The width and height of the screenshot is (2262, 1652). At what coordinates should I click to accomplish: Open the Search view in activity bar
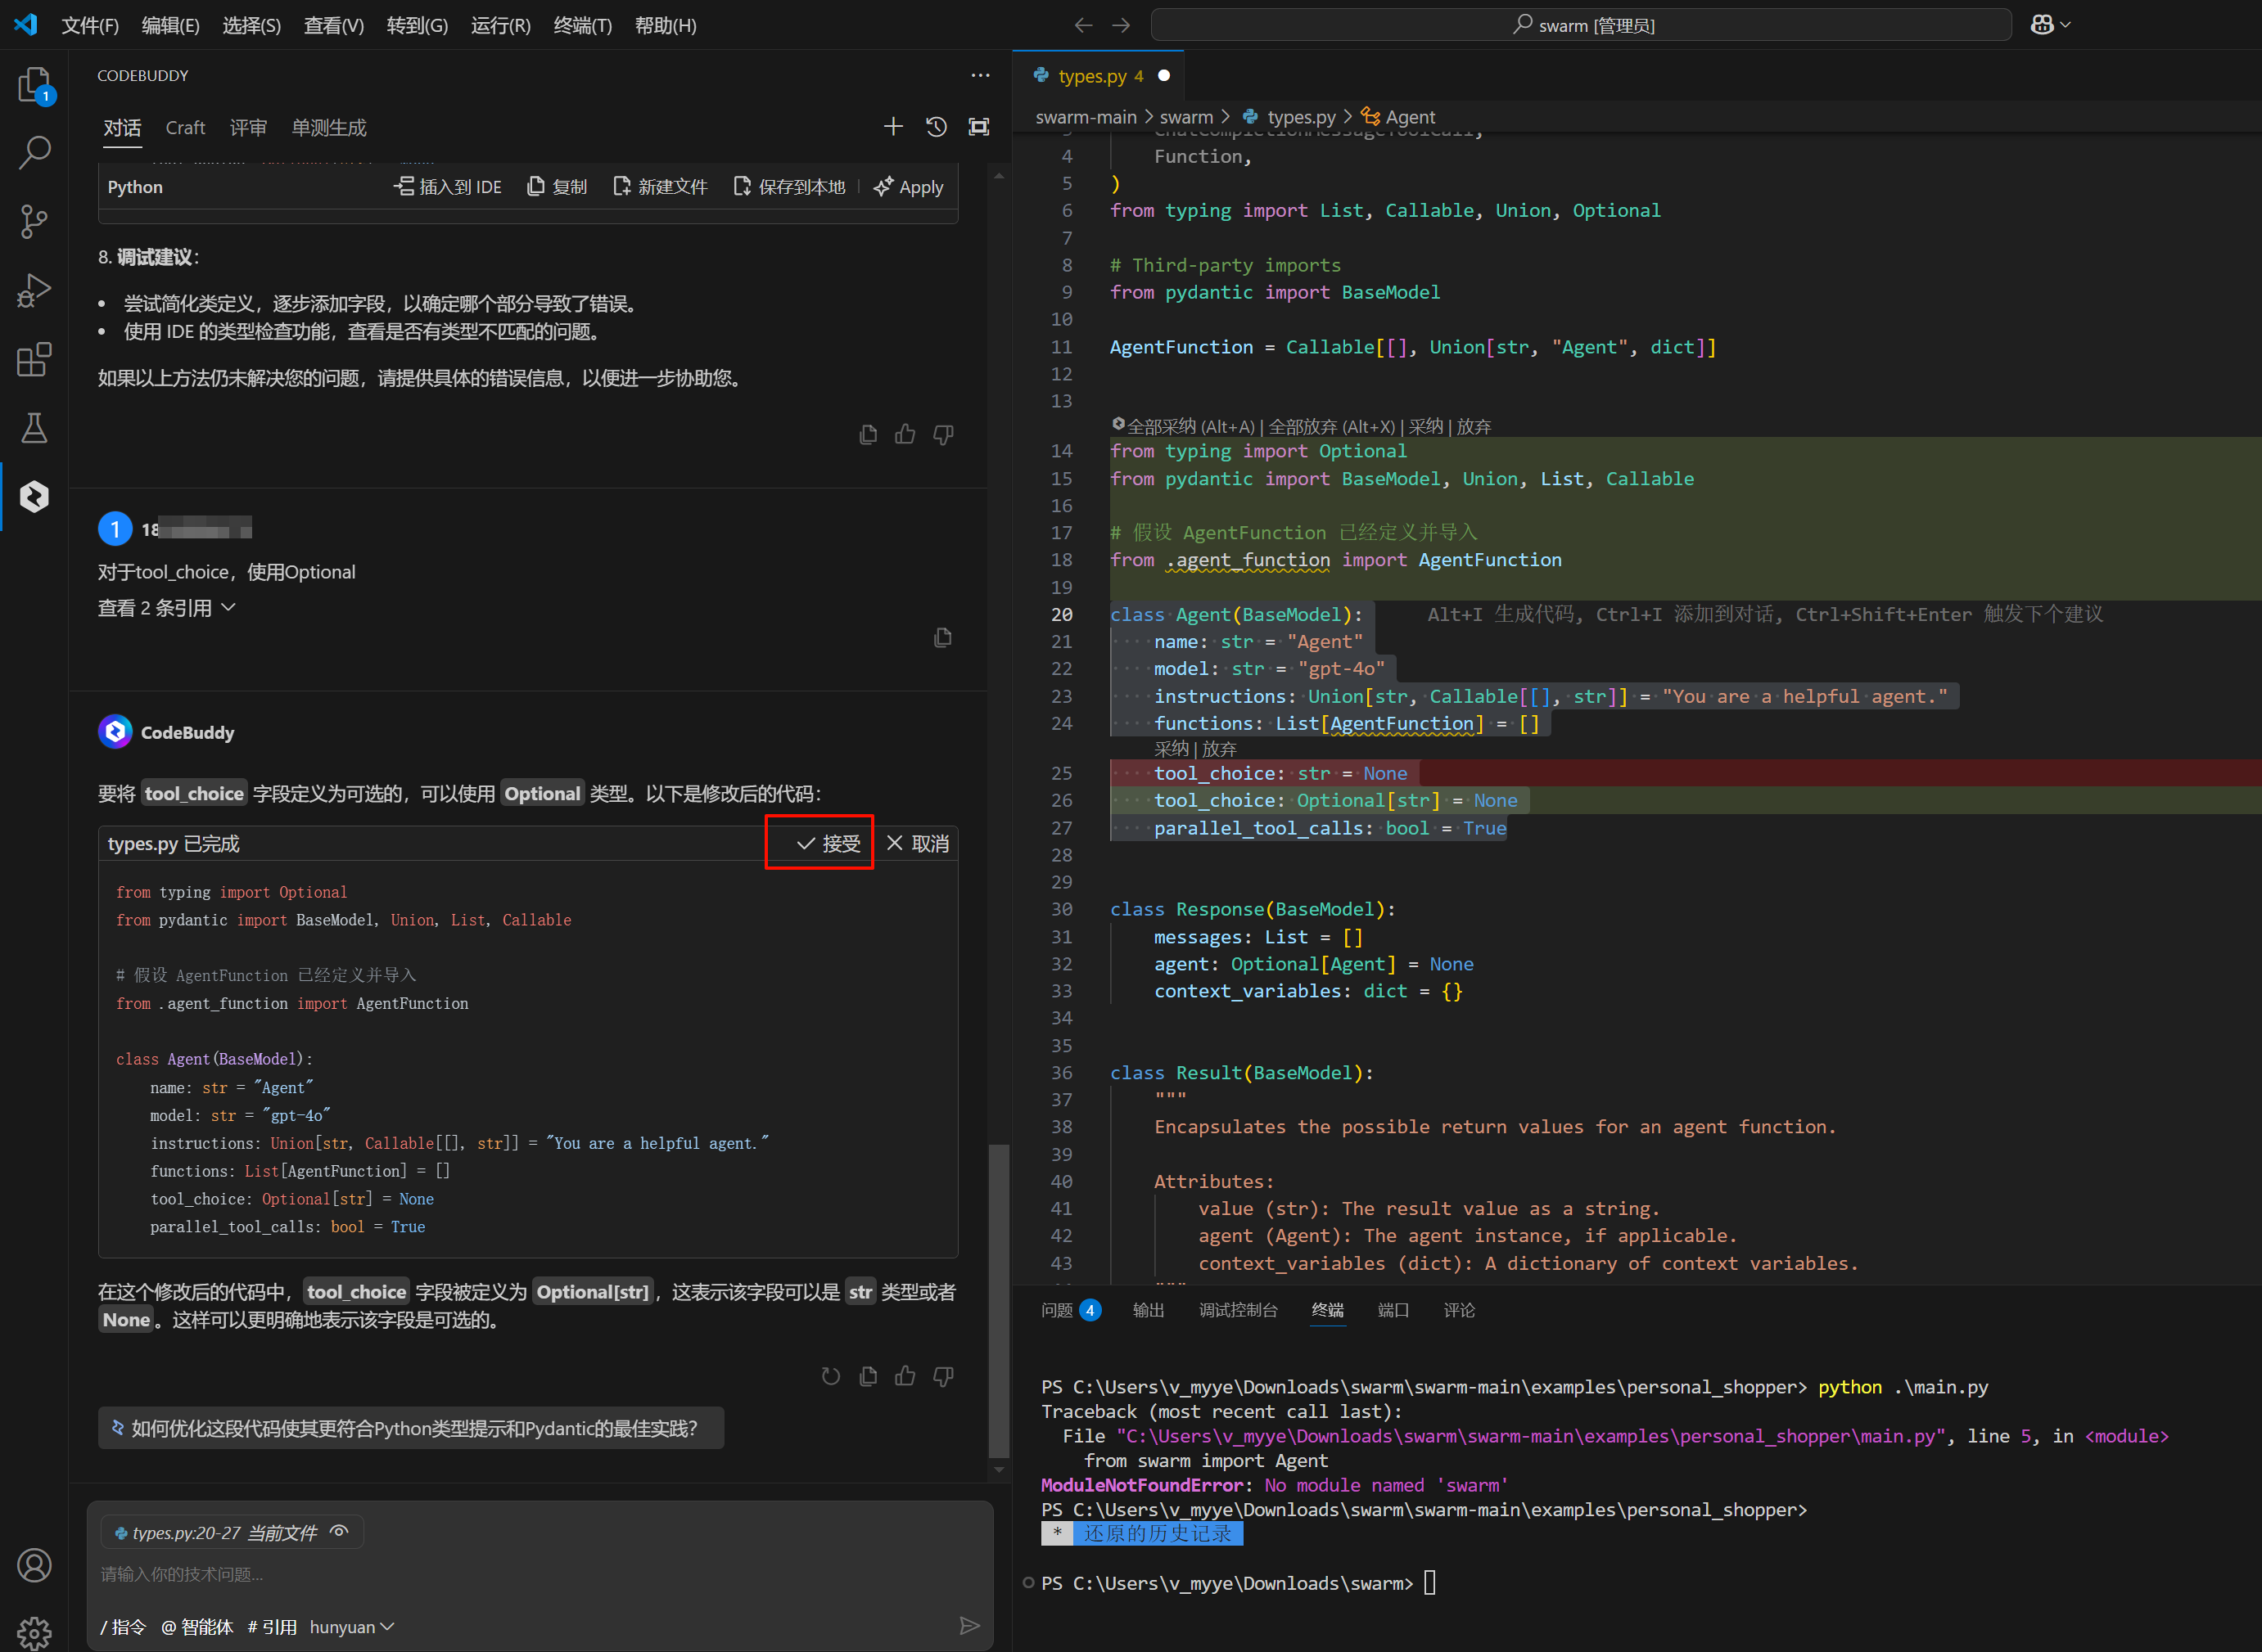pos(34,153)
